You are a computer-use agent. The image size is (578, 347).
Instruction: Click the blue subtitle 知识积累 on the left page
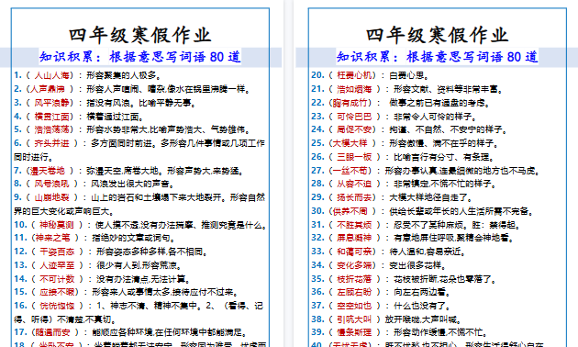(66, 57)
